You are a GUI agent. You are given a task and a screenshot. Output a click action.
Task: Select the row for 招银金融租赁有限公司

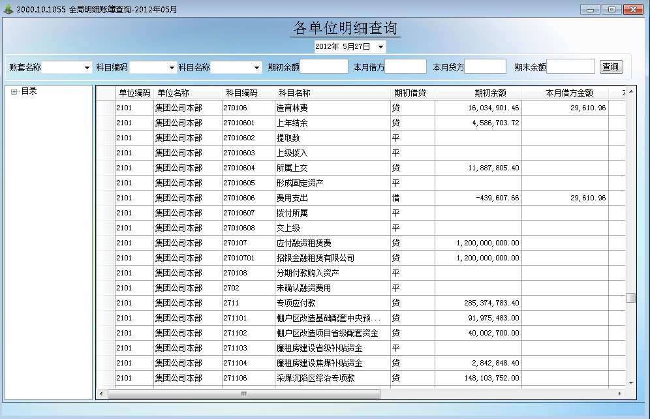315,258
